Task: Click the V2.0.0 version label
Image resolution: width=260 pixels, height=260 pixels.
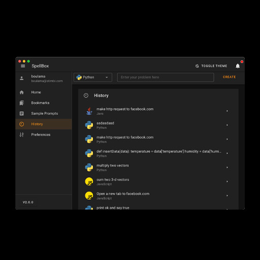Action: [x=28, y=202]
